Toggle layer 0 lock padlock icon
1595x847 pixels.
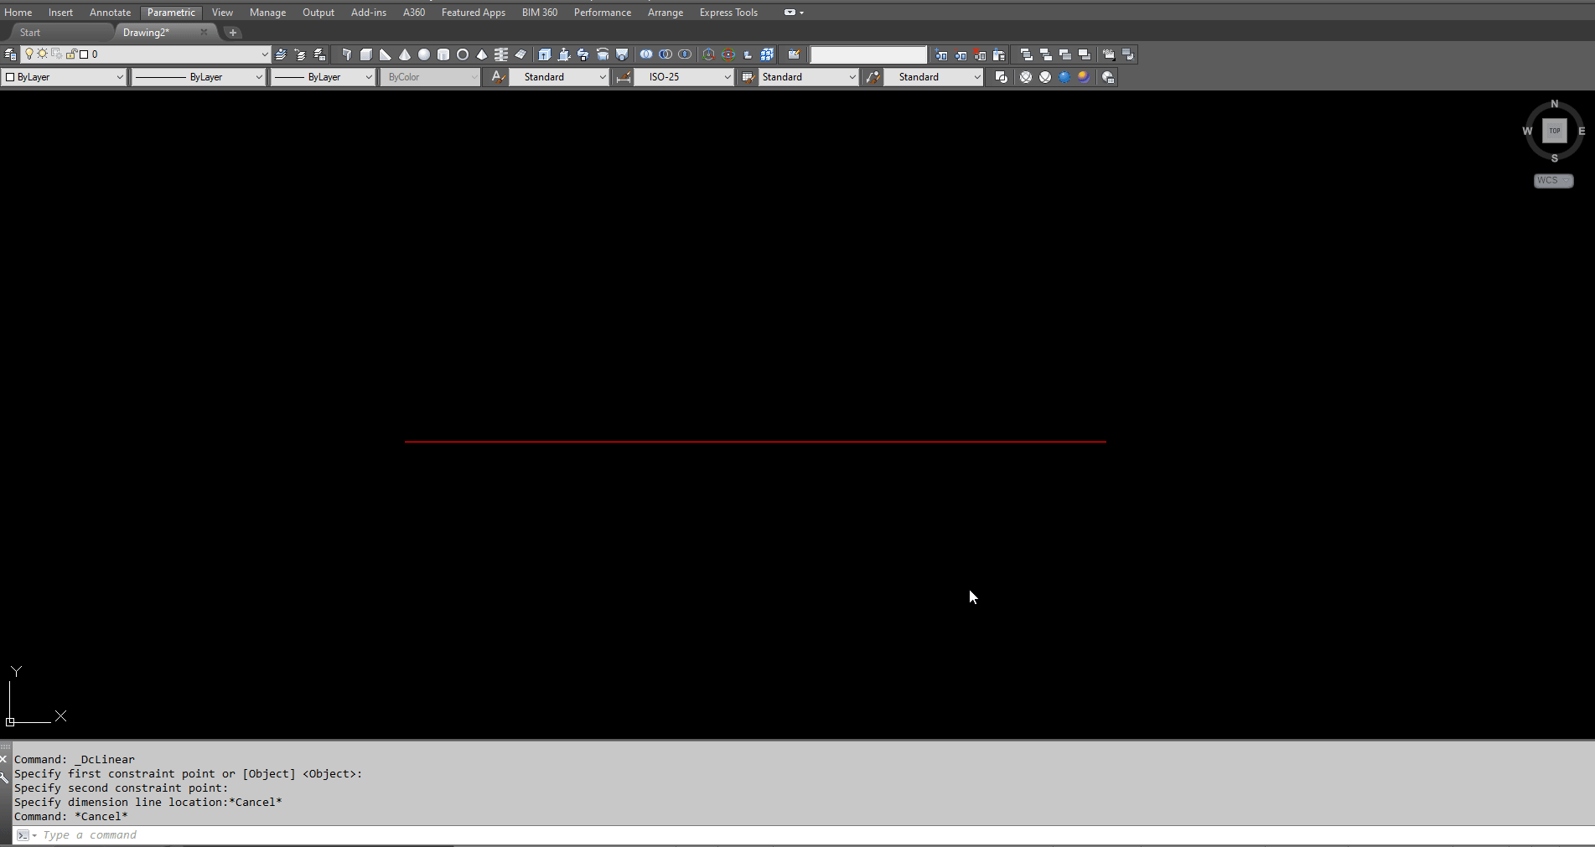71,54
